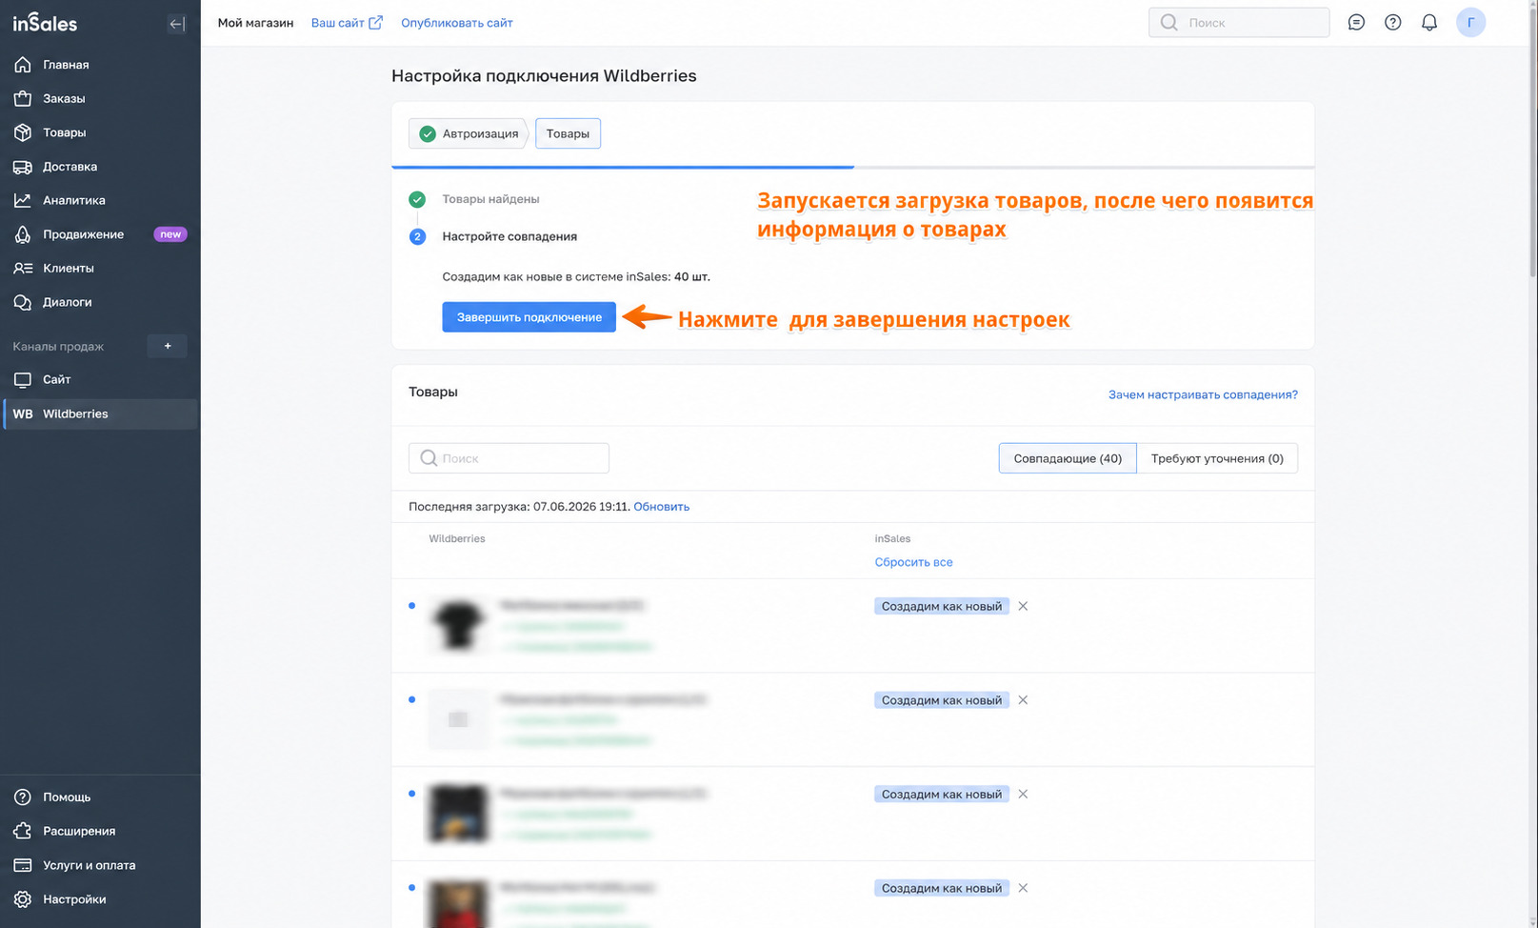Viewport: 1538px width, 928px height.
Task: Click the second row's Создадим как новый tag
Action: point(942,700)
